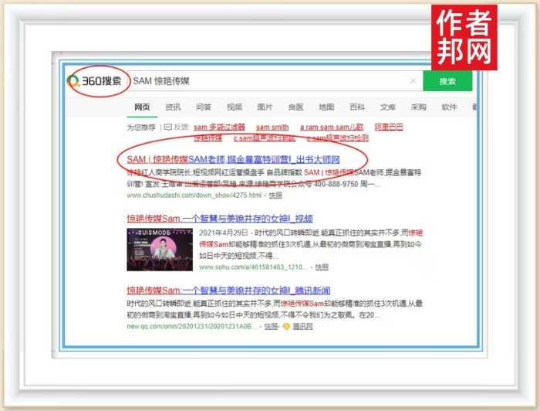
Task: Focus the search input containing SAM 惊艳传媒
Action: point(262,81)
